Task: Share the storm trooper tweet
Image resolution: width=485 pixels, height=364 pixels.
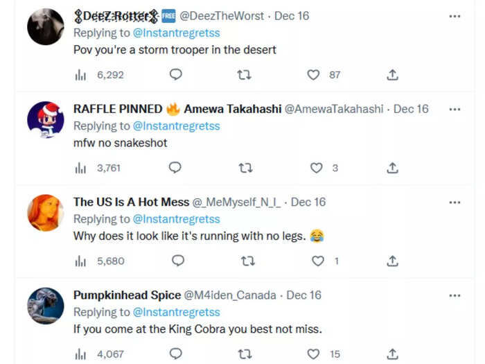Action: click(392, 75)
